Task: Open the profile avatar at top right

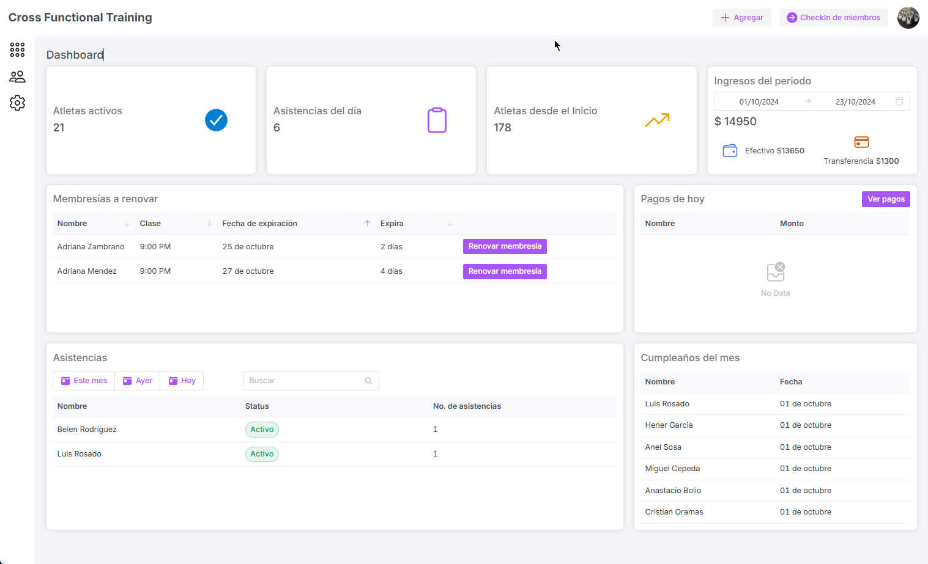Action: (x=908, y=17)
